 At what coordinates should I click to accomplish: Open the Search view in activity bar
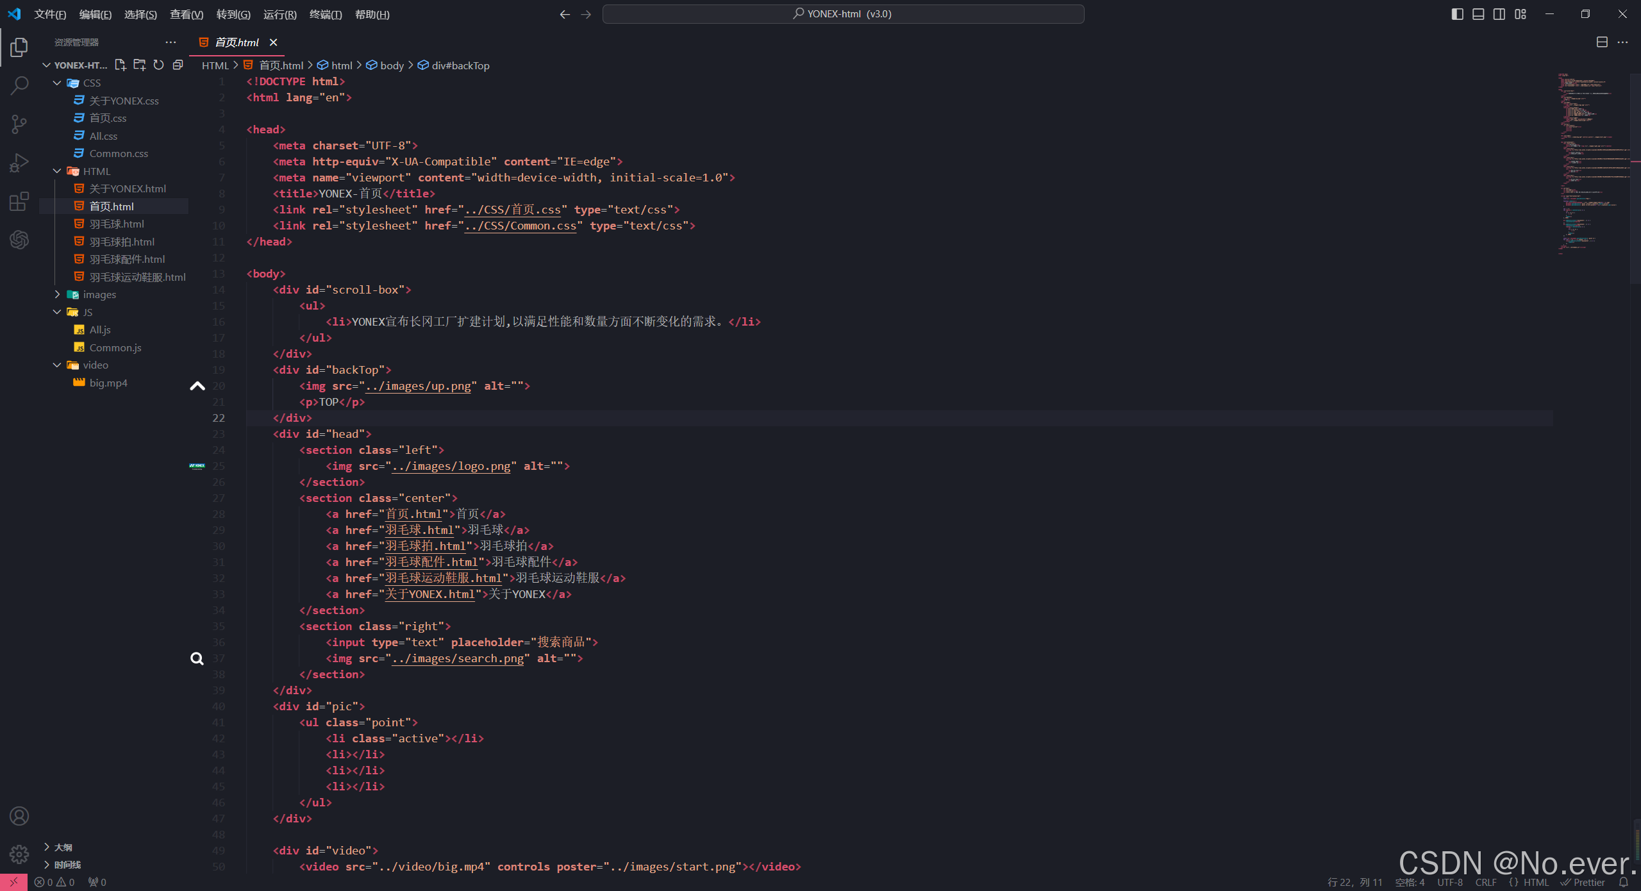pyautogui.click(x=19, y=85)
